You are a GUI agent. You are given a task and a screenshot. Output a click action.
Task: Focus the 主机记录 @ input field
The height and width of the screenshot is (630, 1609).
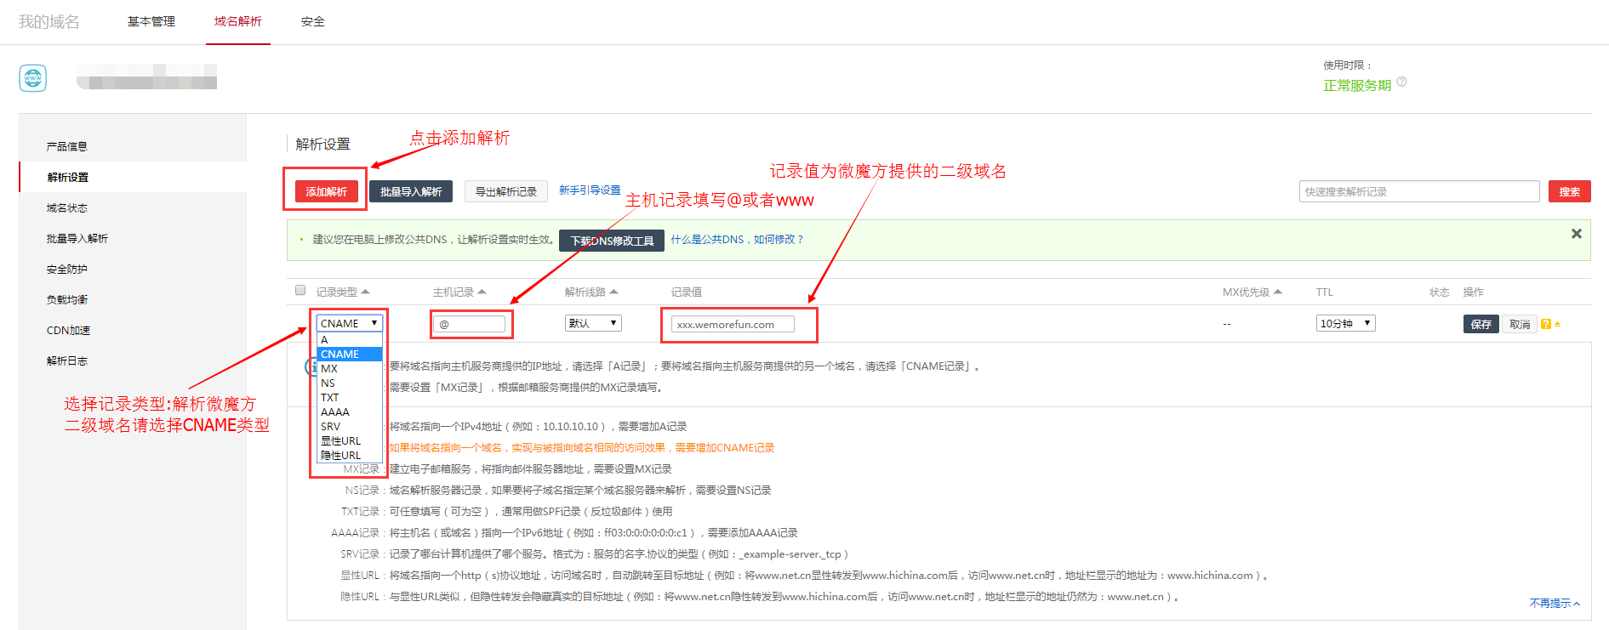471,324
